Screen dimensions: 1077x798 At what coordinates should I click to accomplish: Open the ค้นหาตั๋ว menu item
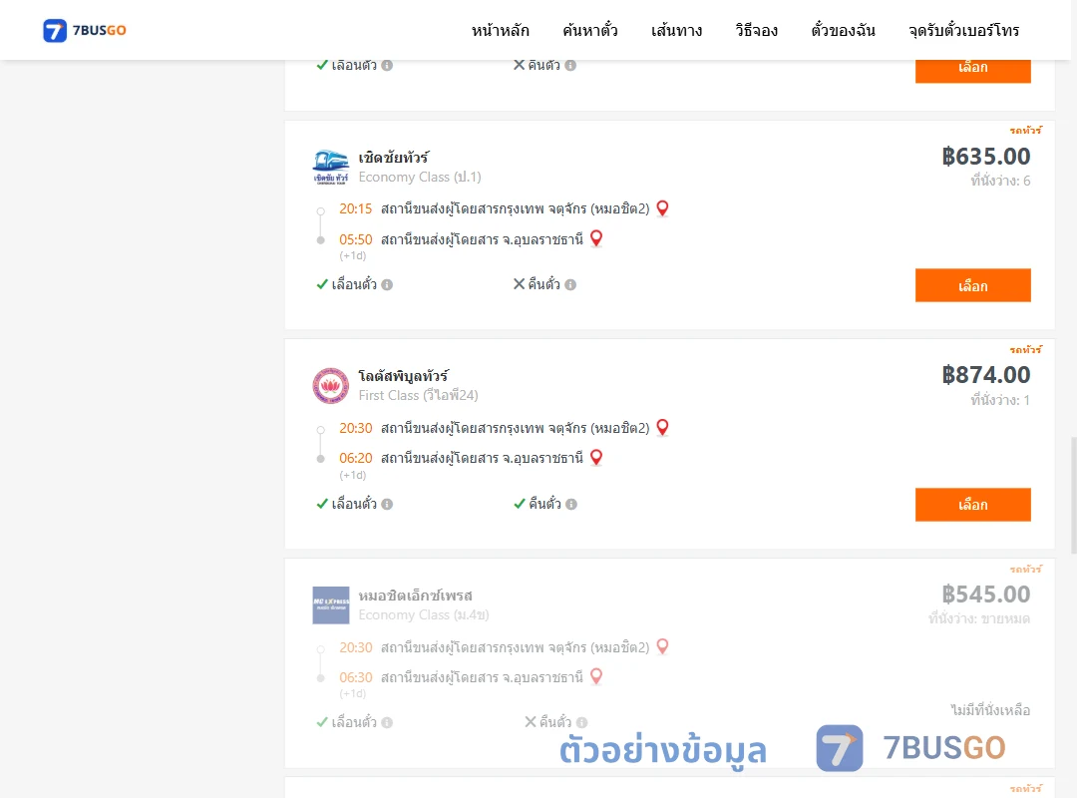(x=590, y=30)
